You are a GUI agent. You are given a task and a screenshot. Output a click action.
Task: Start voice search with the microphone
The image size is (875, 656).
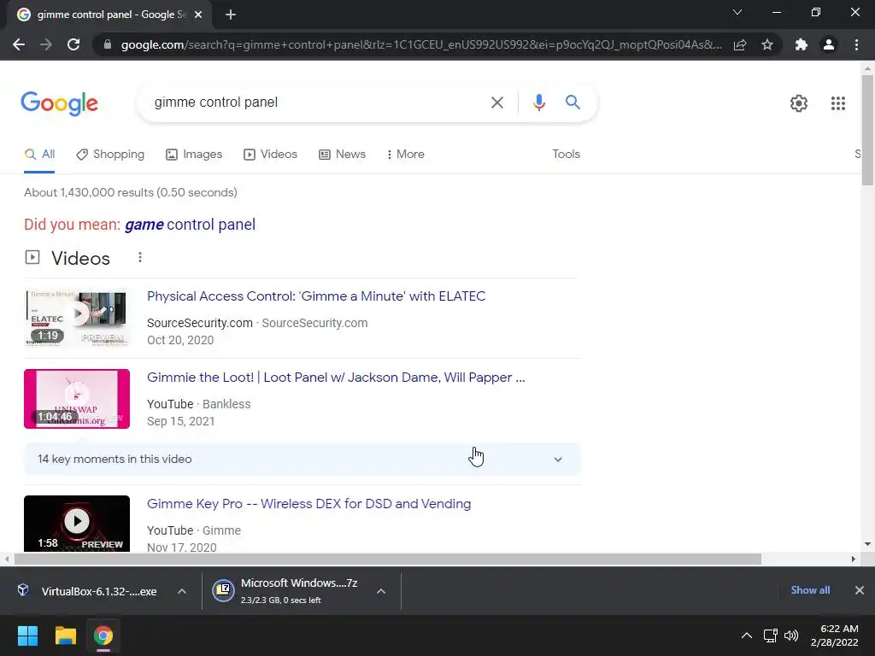(x=538, y=102)
